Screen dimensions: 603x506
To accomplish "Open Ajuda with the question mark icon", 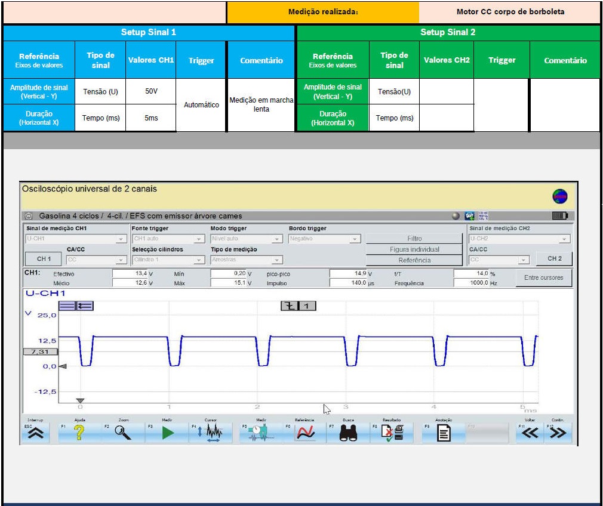I will click(79, 434).
